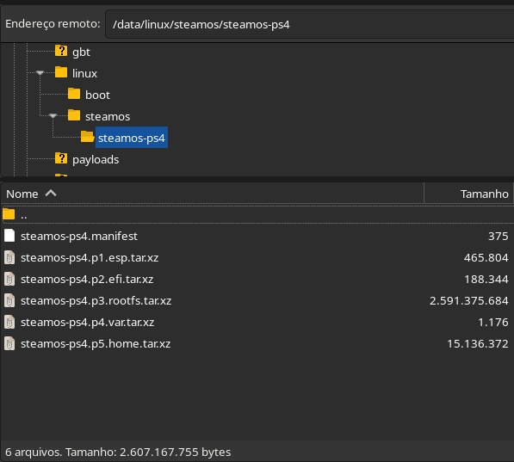Image resolution: width=514 pixels, height=462 pixels.
Task: Click the status bar file count text
Action: (118, 453)
